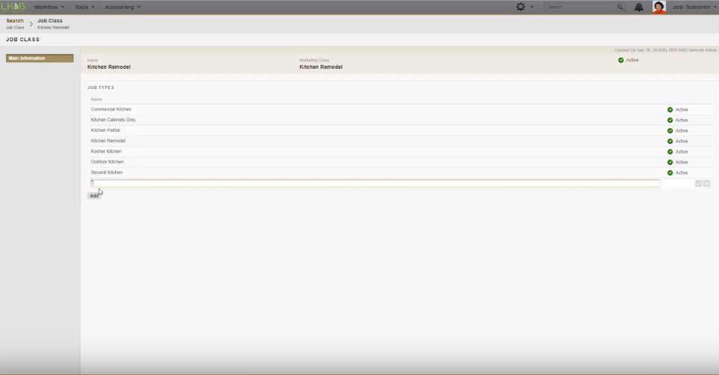Open the Jodi Tramontin user dropdown
Viewport: 719px width, 375px height.
click(x=694, y=7)
